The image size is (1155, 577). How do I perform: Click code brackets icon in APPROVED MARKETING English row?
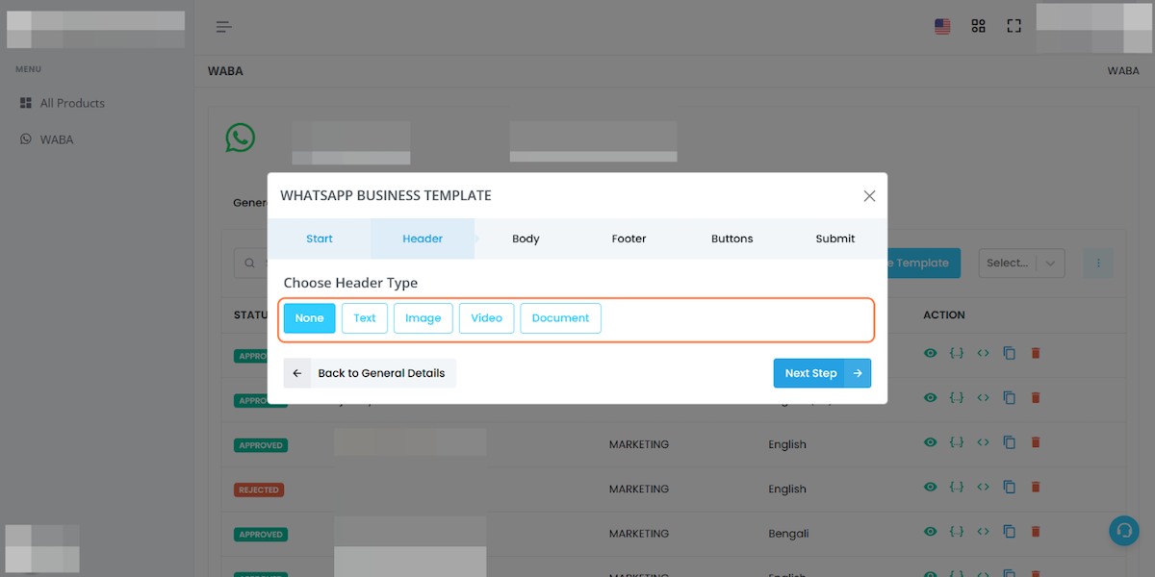coord(983,442)
